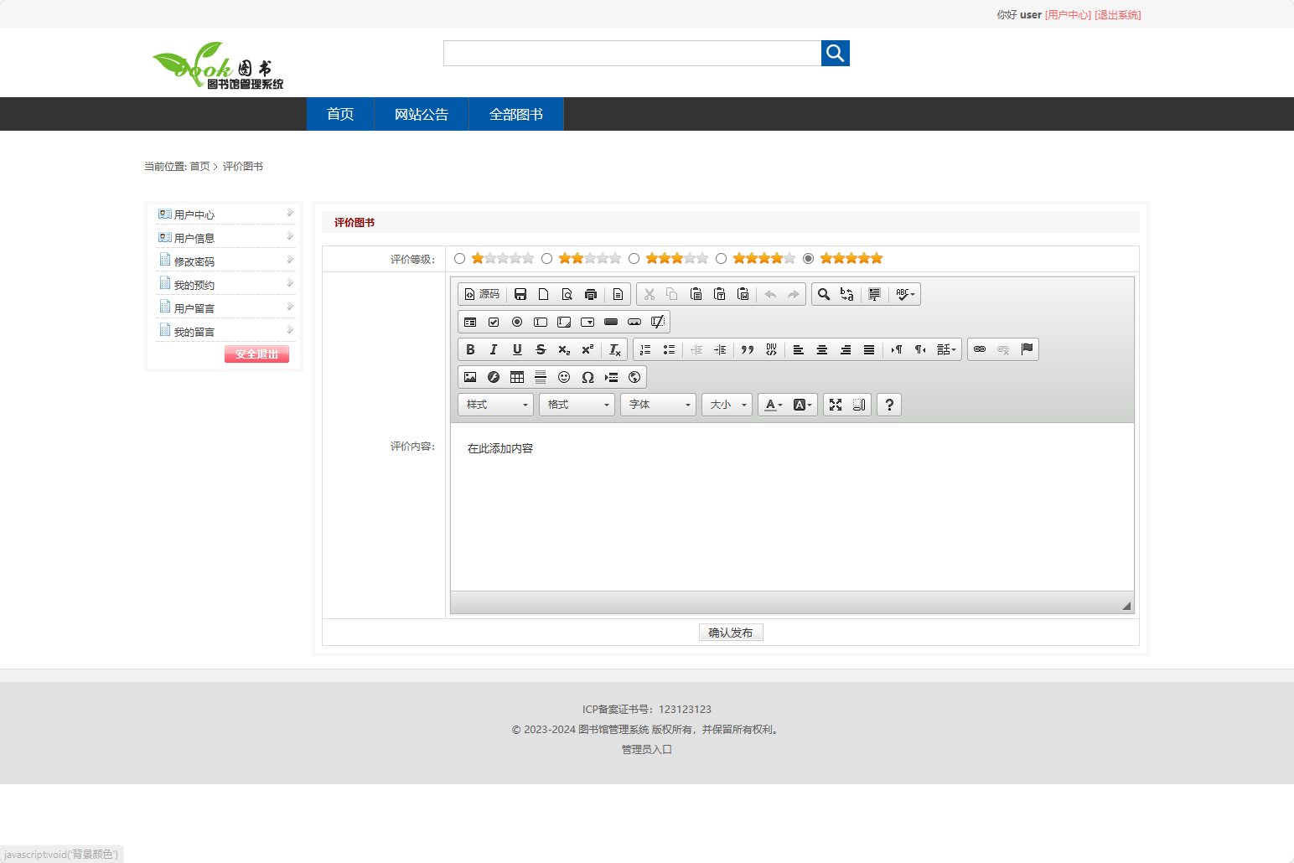Choose the three-star rating option

(x=634, y=258)
